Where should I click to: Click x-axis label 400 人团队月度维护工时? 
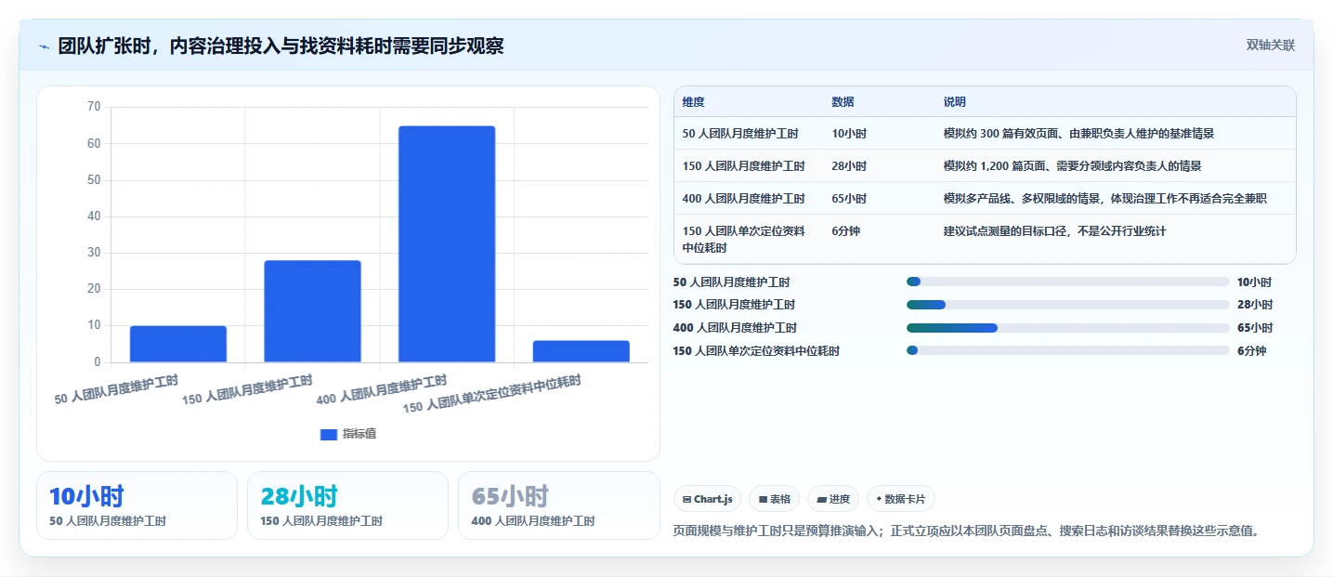(x=382, y=388)
